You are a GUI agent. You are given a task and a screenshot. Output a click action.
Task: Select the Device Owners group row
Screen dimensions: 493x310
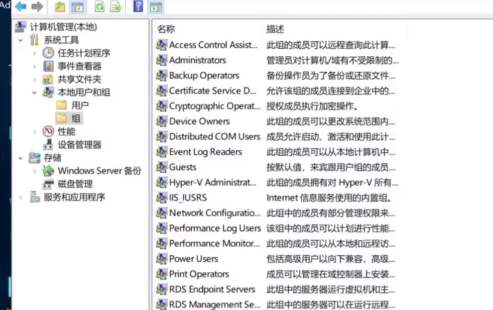199,121
